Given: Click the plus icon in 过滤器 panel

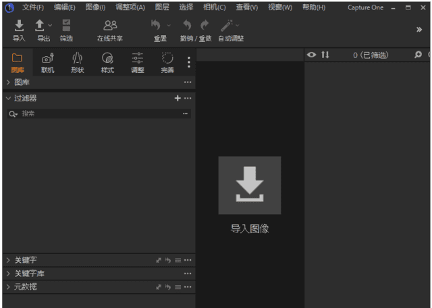Looking at the screenshot, I should coord(178,98).
